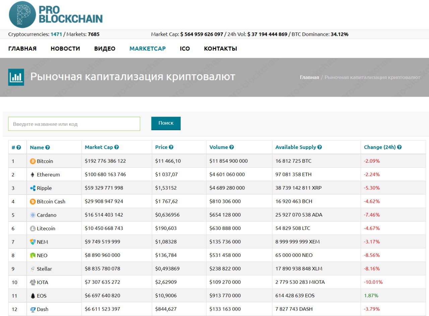Click the Stellar coin icon
The image size is (429, 316).
click(33, 269)
